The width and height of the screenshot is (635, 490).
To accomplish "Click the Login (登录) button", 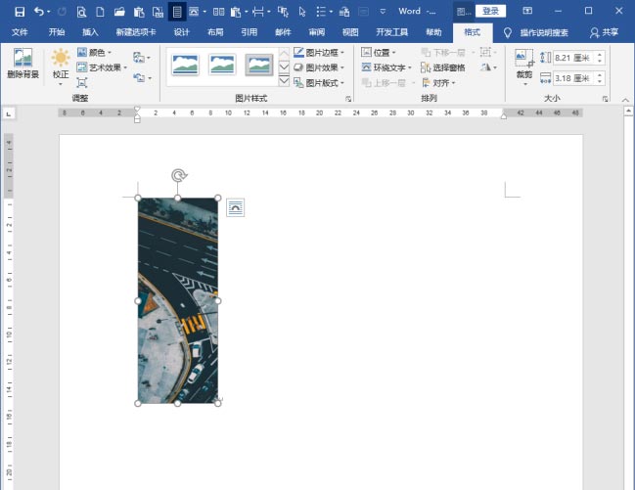I will (x=491, y=12).
